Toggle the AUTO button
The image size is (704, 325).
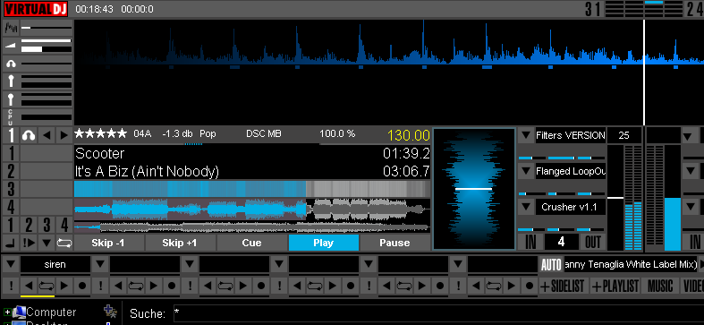tap(551, 265)
